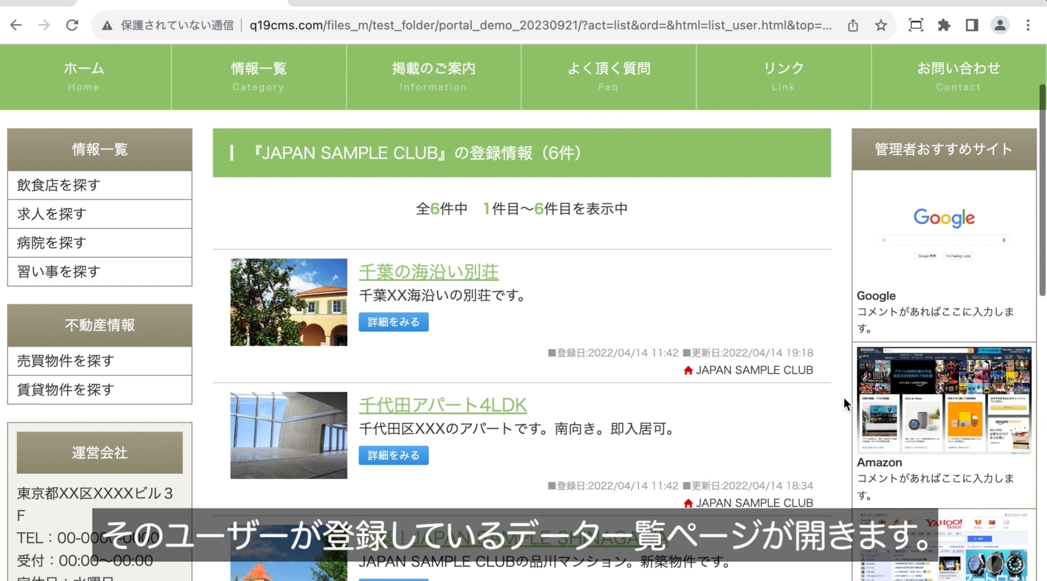
Task: Open the Amazon site screenshot thumbnail
Action: pos(944,400)
